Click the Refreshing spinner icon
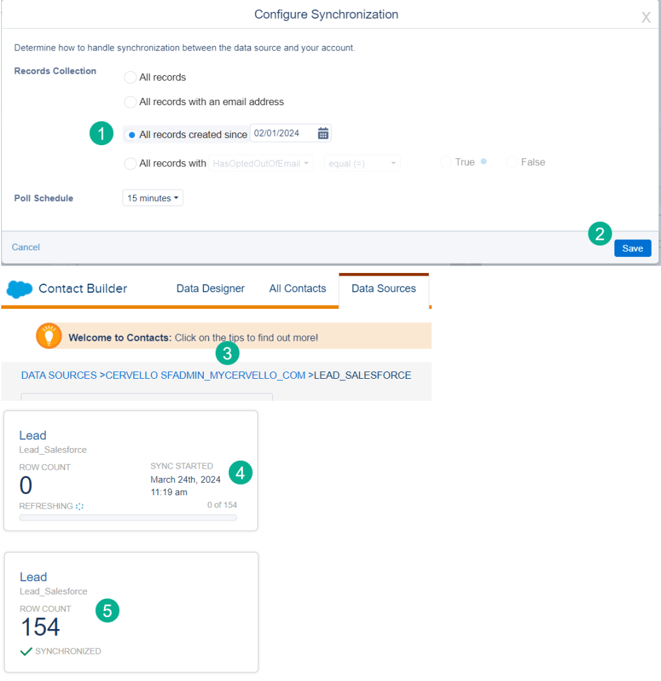The width and height of the screenshot is (661, 681). click(x=80, y=507)
